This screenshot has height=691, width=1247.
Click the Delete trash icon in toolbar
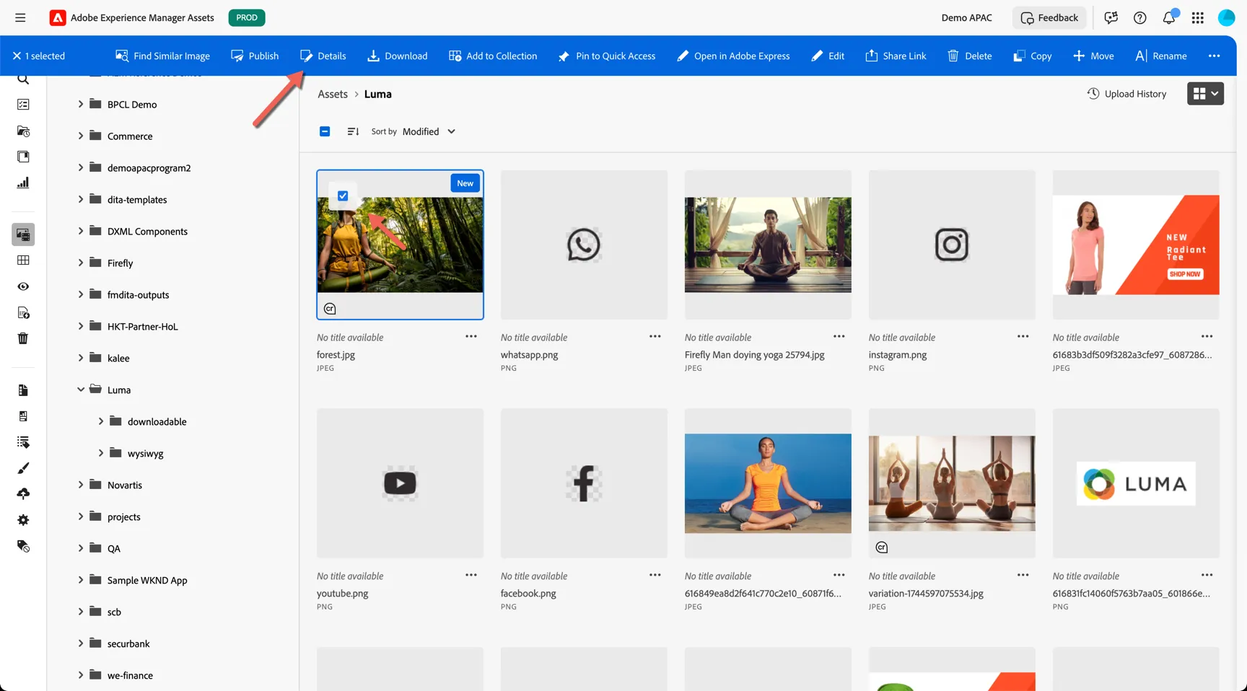(x=953, y=56)
